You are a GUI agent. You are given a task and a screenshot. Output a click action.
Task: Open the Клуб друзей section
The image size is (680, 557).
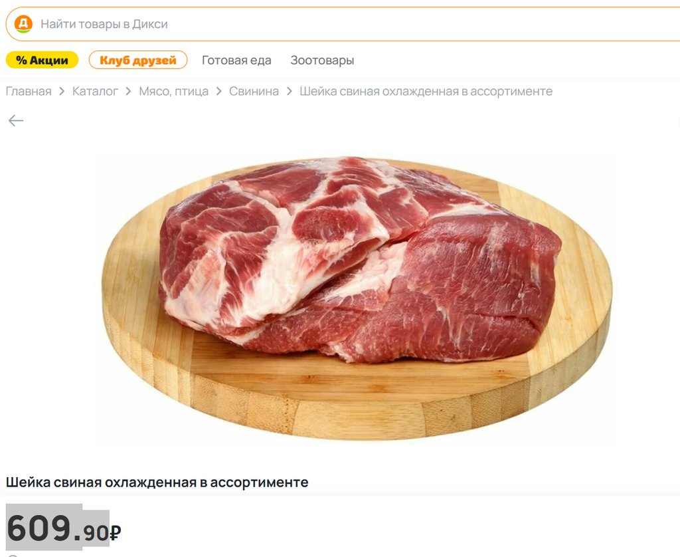(138, 60)
